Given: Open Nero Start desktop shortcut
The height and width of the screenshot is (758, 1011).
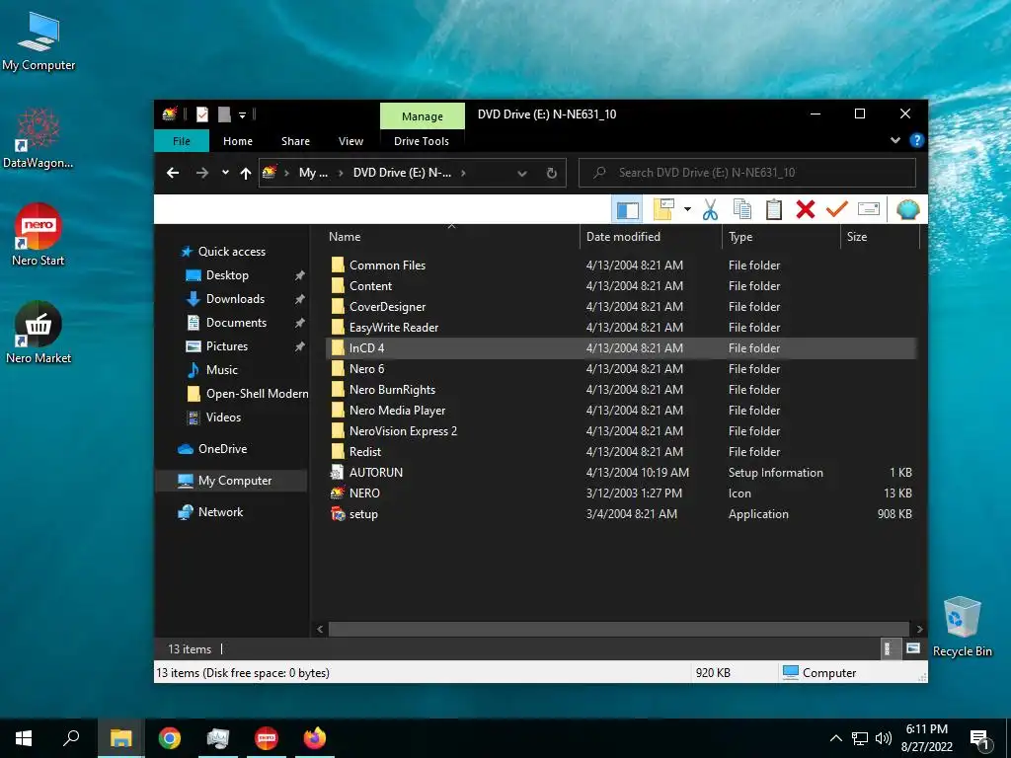Looking at the screenshot, I should pos(39,235).
